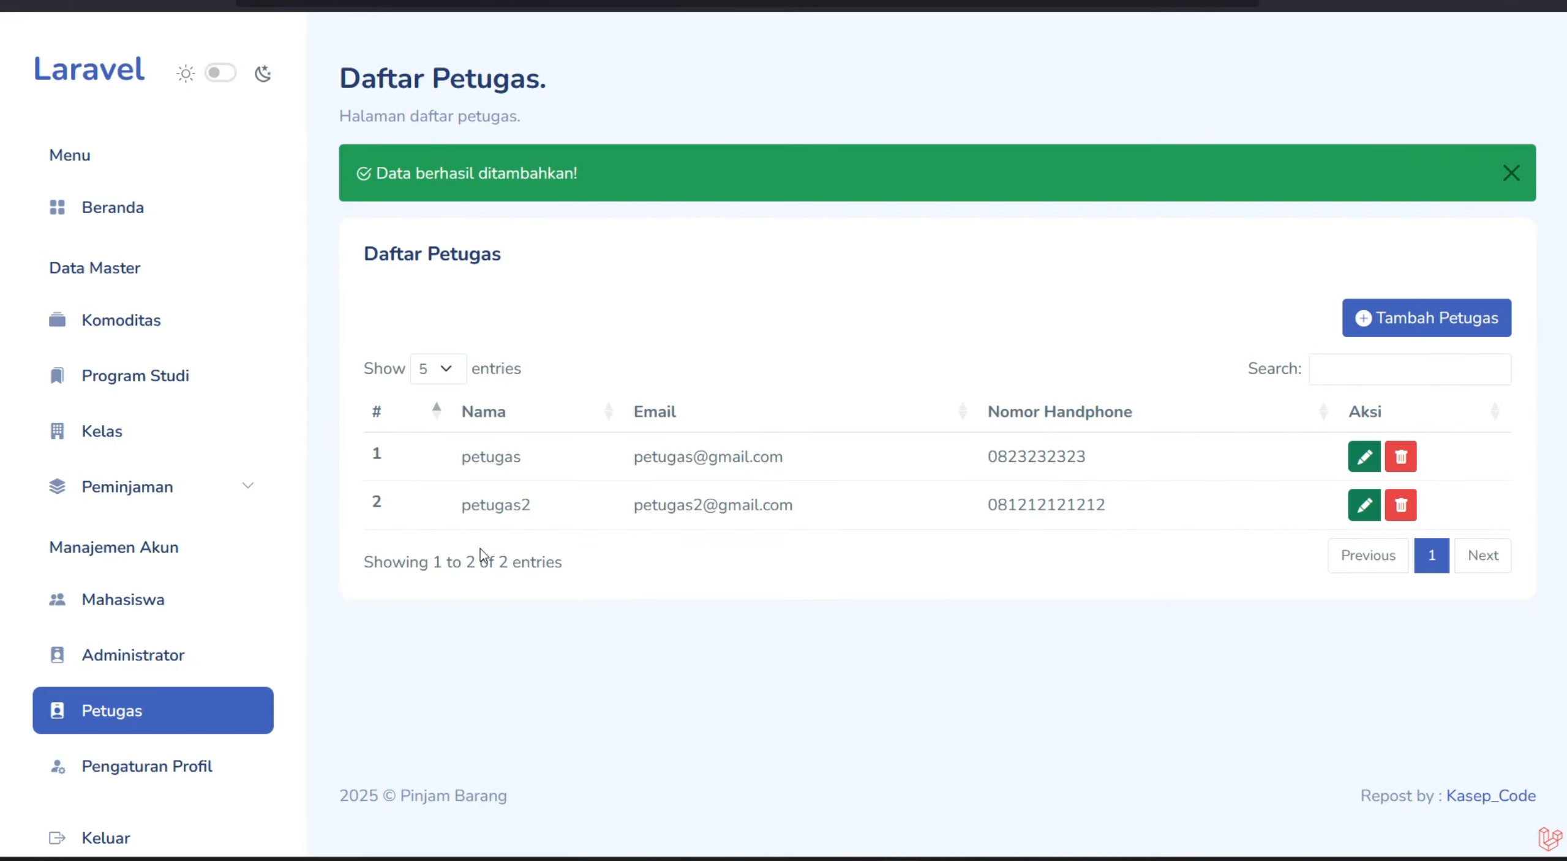Image resolution: width=1567 pixels, height=861 pixels.
Task: Delete the petugas2 row with trash icon
Action: tap(1400, 505)
